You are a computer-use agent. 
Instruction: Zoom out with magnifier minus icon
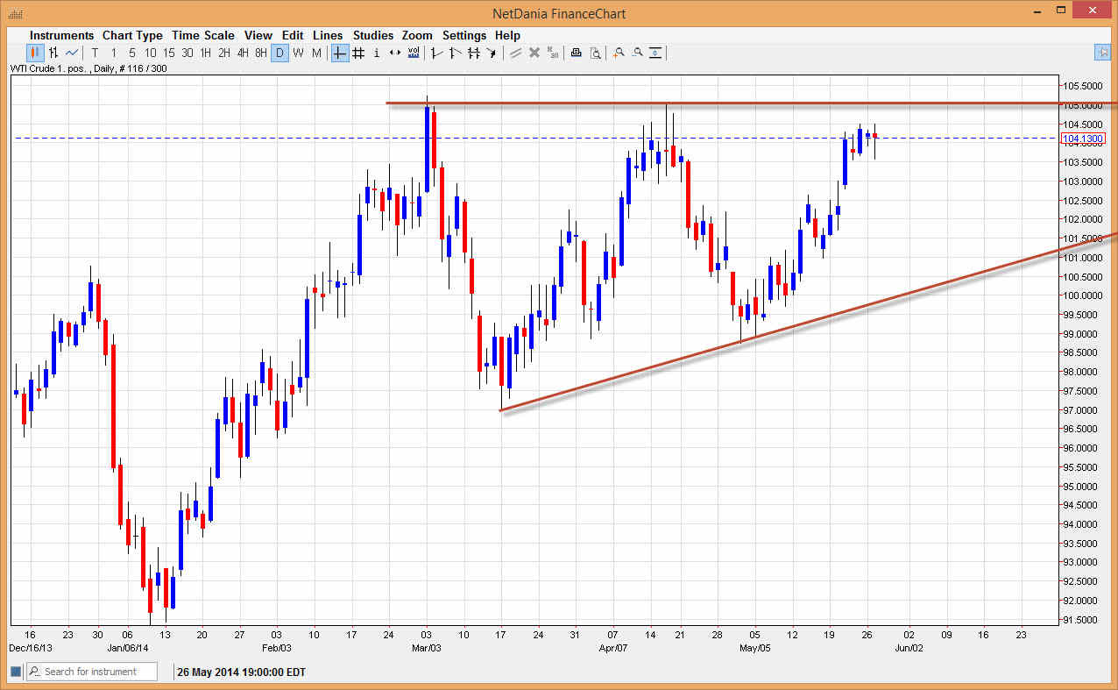pyautogui.click(x=637, y=53)
